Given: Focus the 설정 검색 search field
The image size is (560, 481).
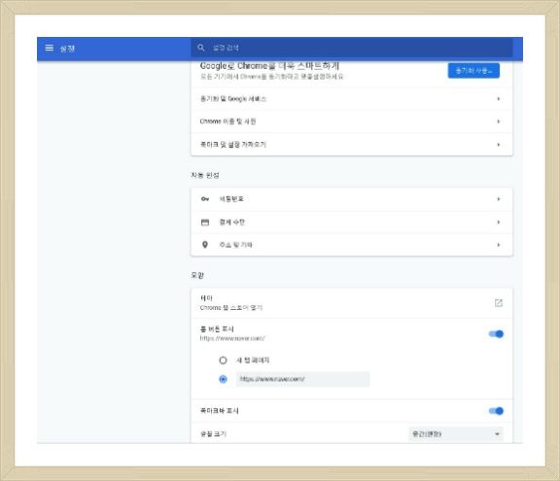Looking at the screenshot, I should 351,48.
